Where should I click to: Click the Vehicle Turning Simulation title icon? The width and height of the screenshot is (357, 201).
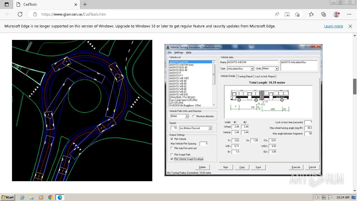168,47
